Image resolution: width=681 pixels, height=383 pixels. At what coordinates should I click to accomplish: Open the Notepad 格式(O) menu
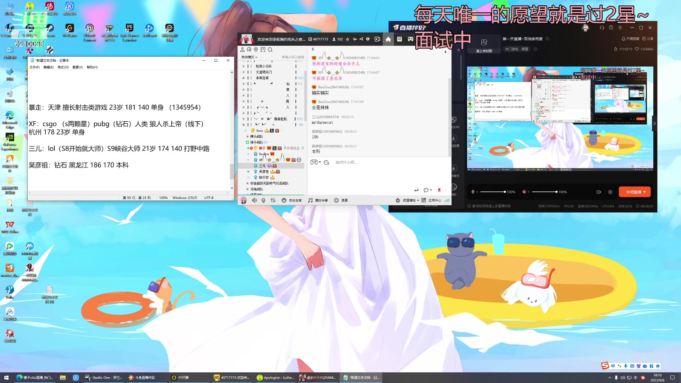tap(63, 67)
